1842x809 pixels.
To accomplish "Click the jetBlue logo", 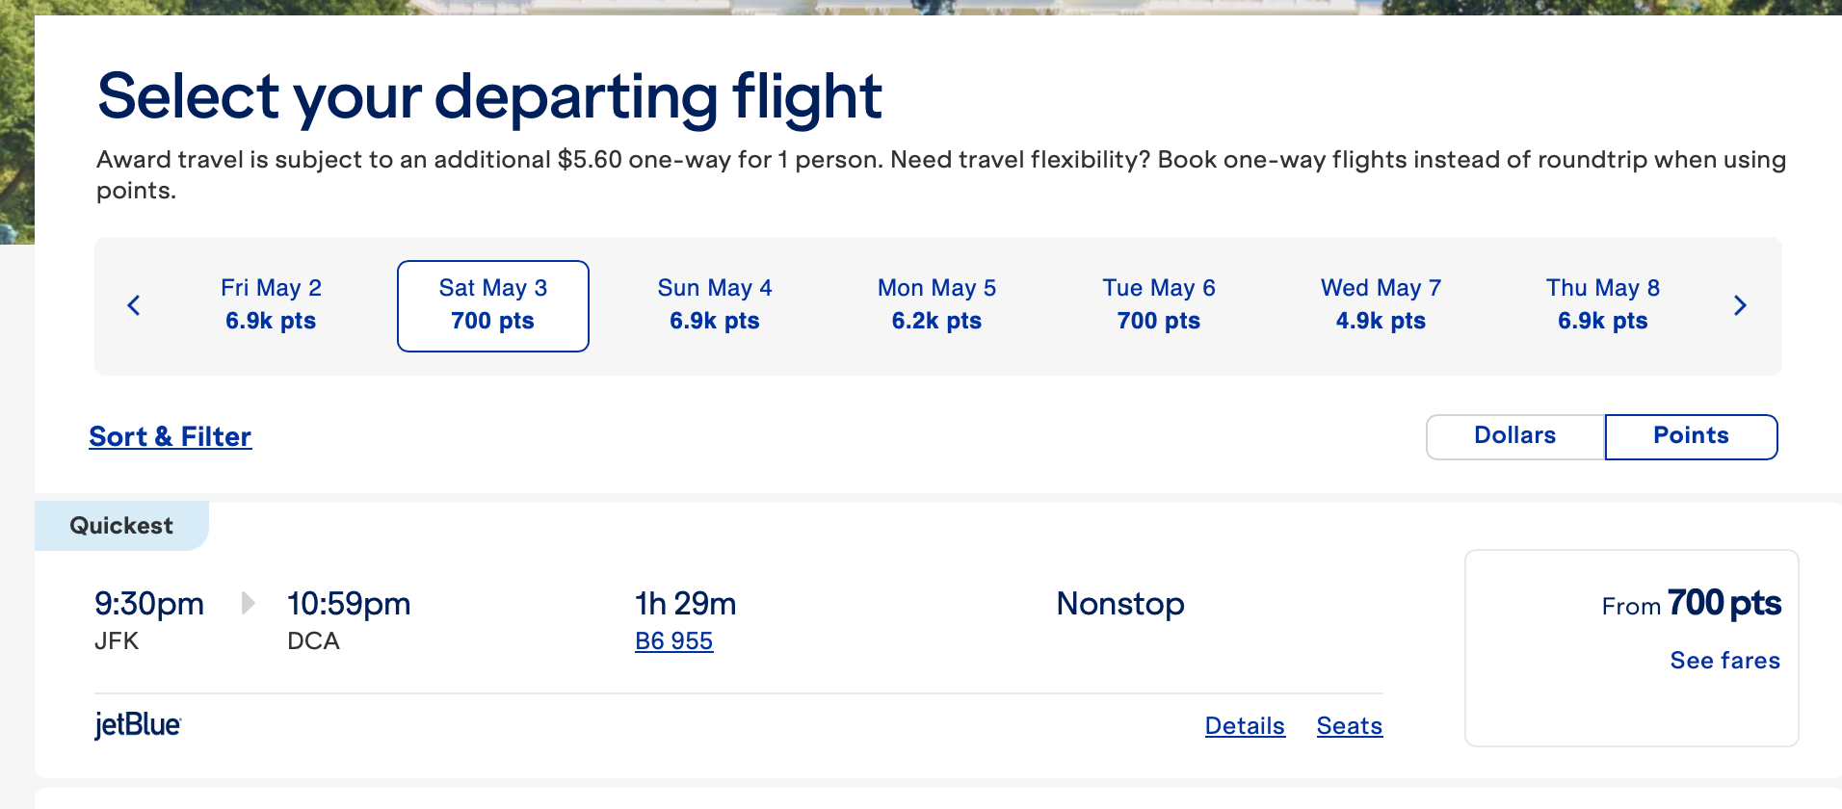I will pyautogui.click(x=138, y=725).
